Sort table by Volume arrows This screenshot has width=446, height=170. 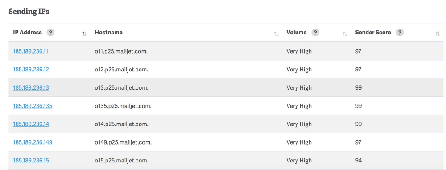345,34
